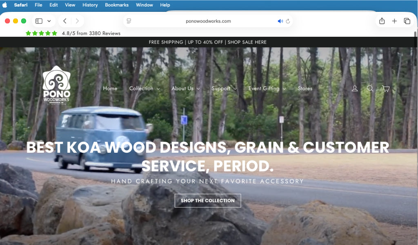Viewport: 418px width, 245px height.
Task: Expand the Collection dropdown menu
Action: (x=144, y=89)
